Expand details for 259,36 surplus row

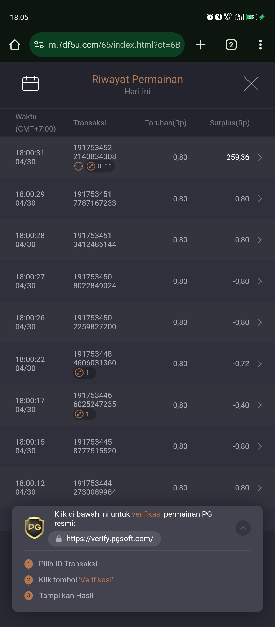[x=259, y=157]
